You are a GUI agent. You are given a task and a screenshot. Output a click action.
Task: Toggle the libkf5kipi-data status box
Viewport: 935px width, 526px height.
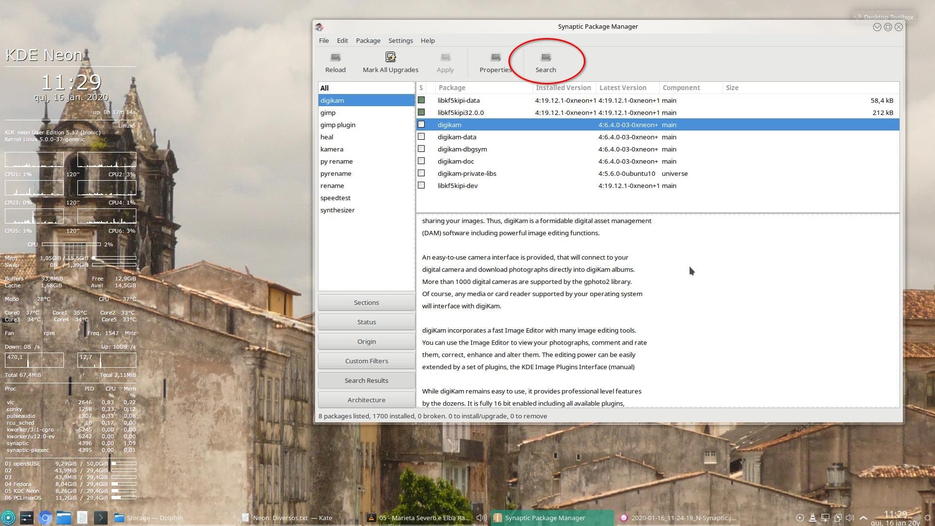(421, 100)
